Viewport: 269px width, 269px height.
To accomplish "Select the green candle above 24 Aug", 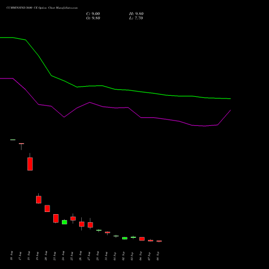I will click(x=65, y=222).
